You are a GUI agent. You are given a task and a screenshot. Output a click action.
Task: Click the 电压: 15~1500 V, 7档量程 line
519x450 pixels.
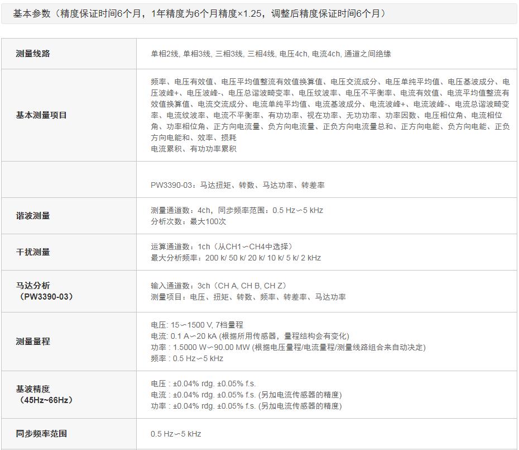[197, 325]
